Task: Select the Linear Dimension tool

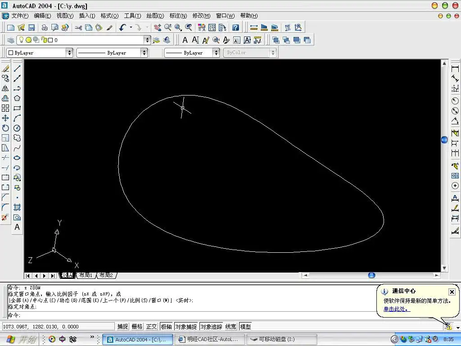Action: pos(455,68)
